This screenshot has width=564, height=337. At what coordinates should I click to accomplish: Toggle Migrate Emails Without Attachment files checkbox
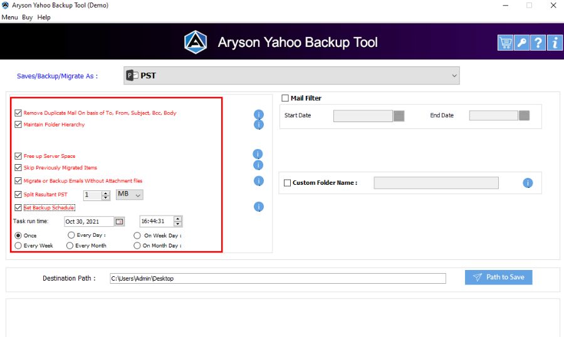point(18,181)
